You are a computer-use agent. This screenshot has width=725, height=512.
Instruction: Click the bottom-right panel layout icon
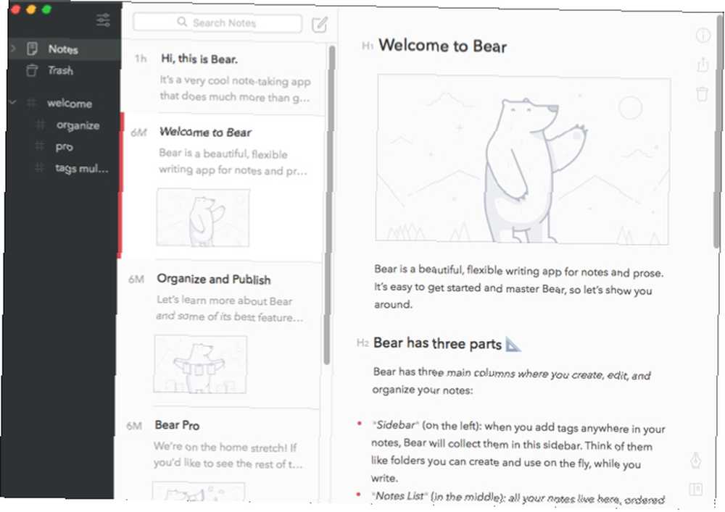[695, 489]
